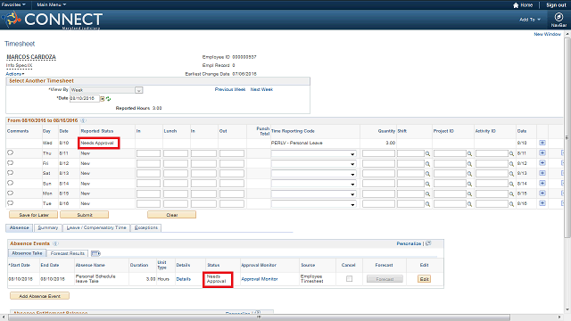Viewport: 571px width, 321px height.
Task: Open comments bubble for Thu 8/11
Action: [x=10, y=152]
